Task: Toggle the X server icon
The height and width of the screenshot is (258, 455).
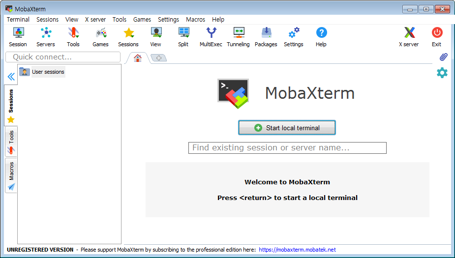Action: 409,37
